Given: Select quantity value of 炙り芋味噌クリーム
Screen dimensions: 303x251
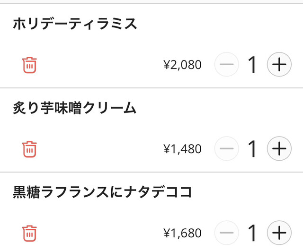Looking at the screenshot, I should (x=252, y=149).
